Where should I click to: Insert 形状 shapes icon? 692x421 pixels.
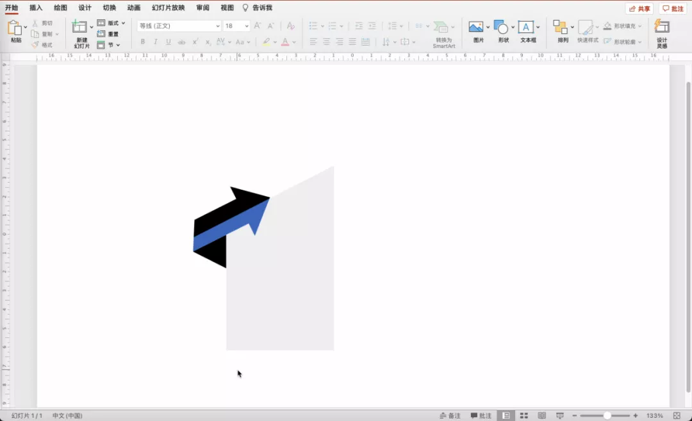click(501, 28)
